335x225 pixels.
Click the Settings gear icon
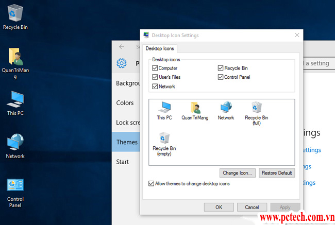122,63
